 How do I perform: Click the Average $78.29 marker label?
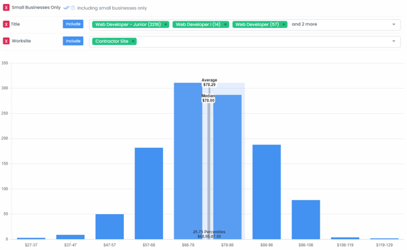point(209,83)
